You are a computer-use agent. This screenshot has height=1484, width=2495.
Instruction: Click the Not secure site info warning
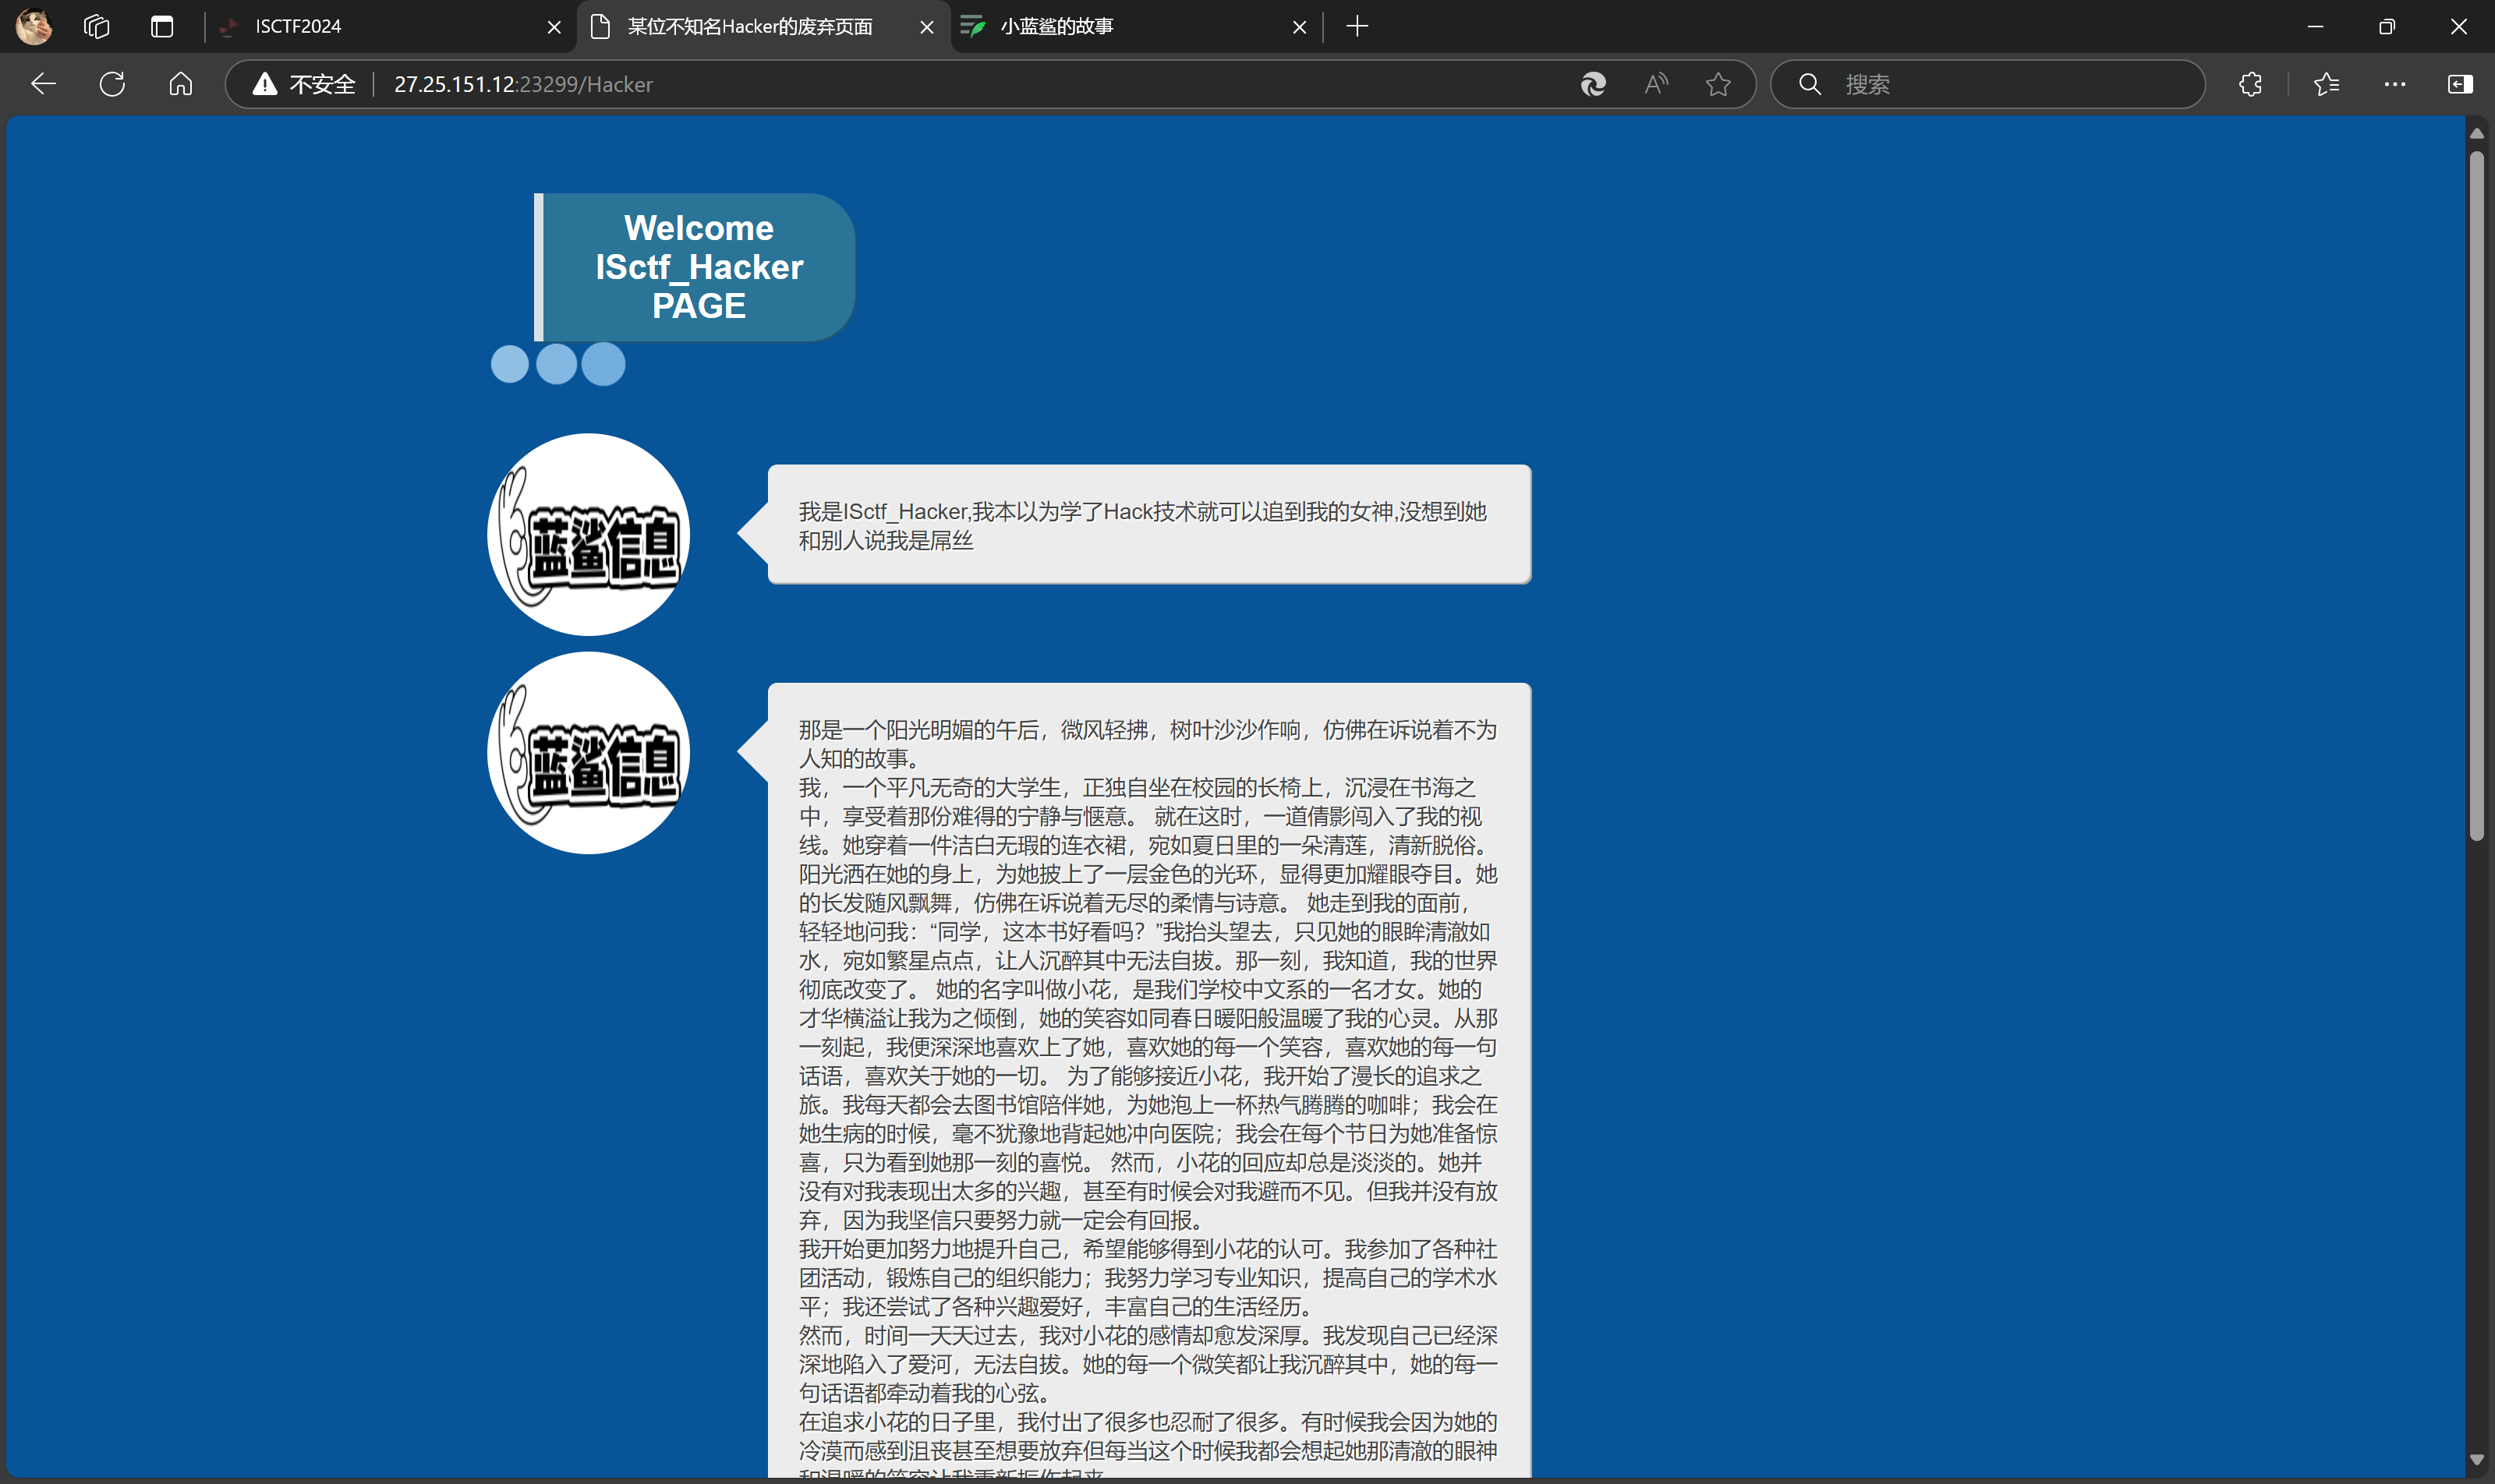coord(304,84)
